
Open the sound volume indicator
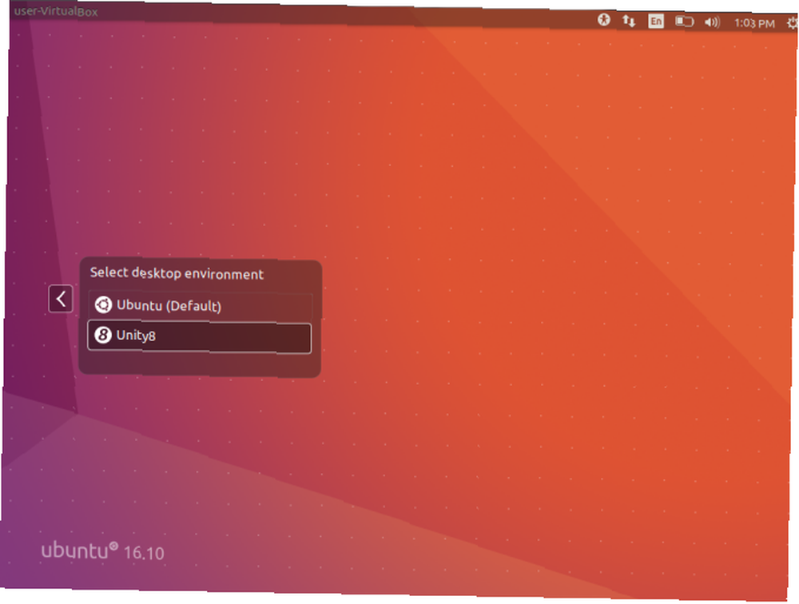click(712, 22)
